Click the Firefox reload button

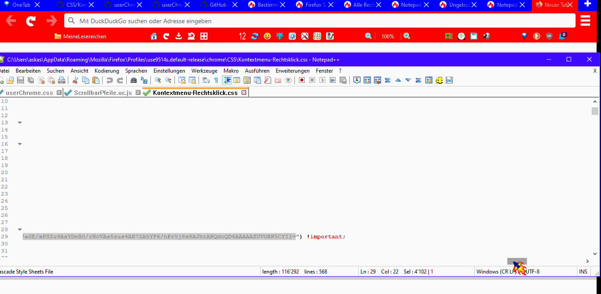point(31,21)
